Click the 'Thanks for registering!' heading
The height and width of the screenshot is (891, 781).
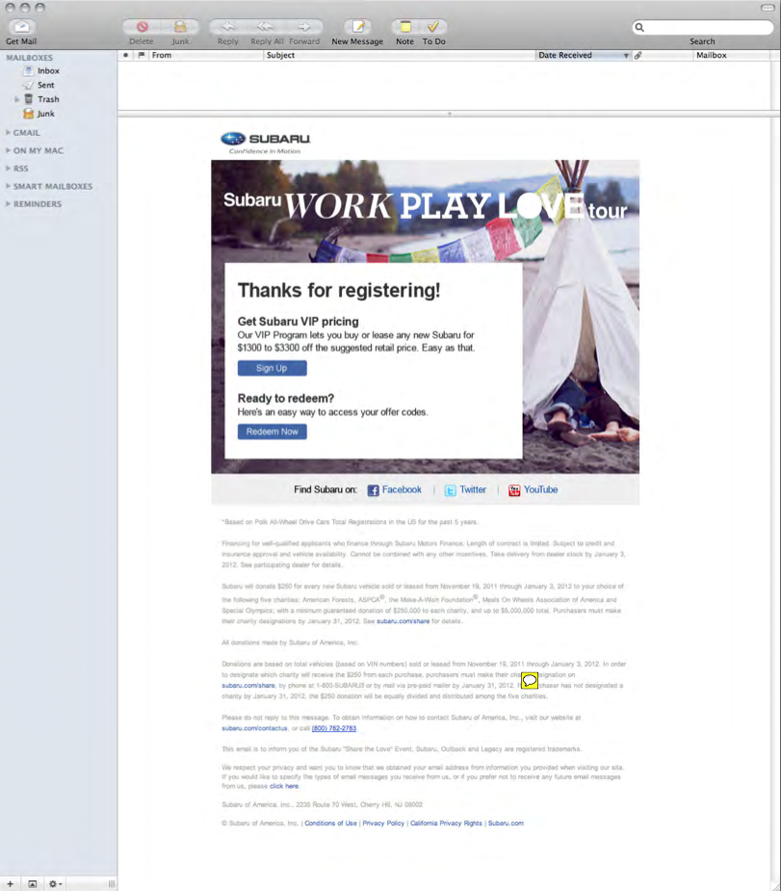click(339, 290)
